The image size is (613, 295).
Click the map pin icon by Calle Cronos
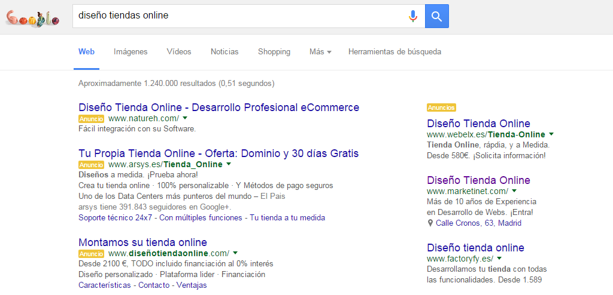[430, 223]
